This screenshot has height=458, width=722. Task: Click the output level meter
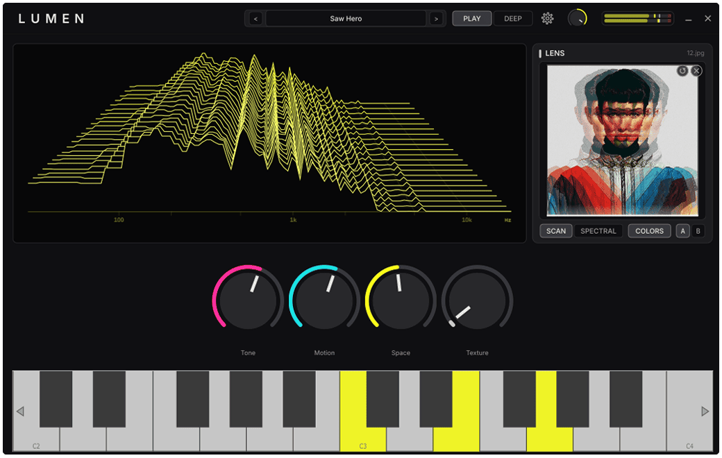coord(637,19)
